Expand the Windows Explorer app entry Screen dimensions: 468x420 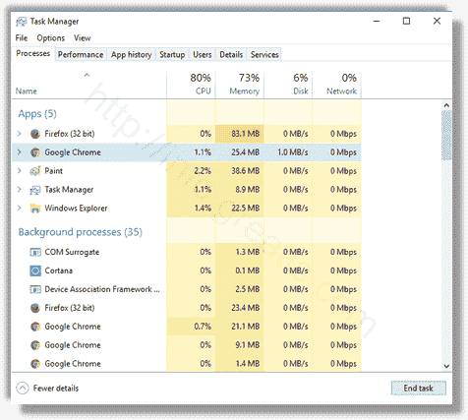(20, 209)
